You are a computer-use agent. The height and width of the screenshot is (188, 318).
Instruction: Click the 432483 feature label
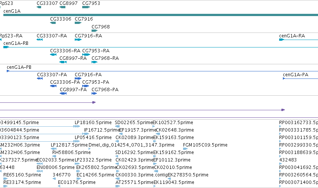coord(288,160)
